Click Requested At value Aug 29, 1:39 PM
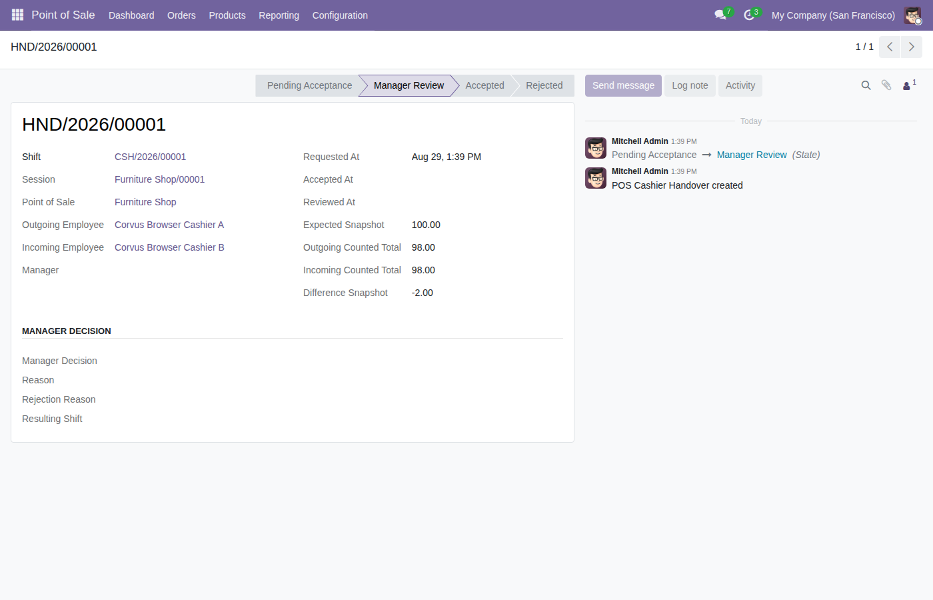This screenshot has width=933, height=600. (447, 157)
